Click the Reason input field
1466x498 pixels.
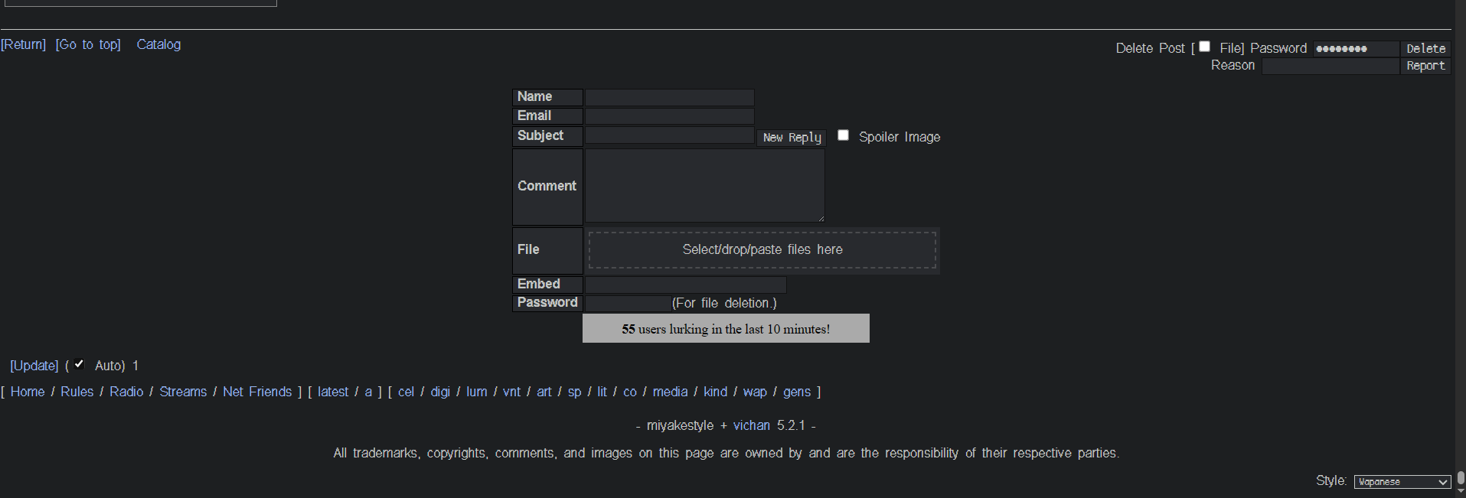(x=1331, y=67)
